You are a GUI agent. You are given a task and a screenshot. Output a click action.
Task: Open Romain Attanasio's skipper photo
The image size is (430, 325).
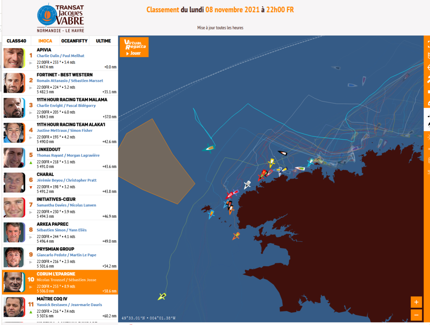[x=14, y=83]
